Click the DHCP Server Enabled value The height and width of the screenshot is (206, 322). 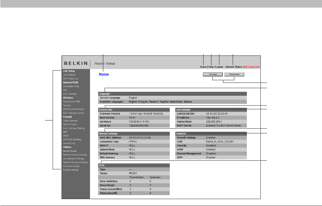pyautogui.click(x=223, y=126)
